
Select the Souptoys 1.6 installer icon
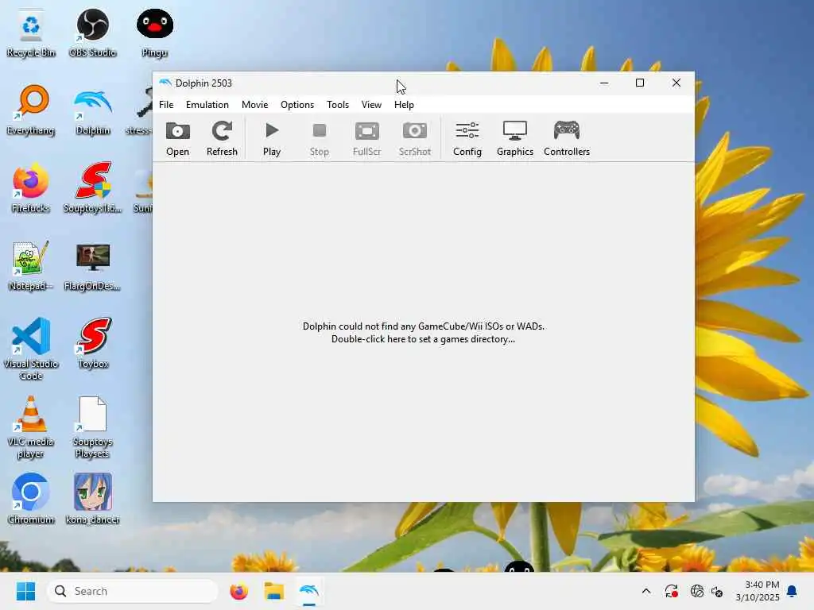pyautogui.click(x=93, y=188)
